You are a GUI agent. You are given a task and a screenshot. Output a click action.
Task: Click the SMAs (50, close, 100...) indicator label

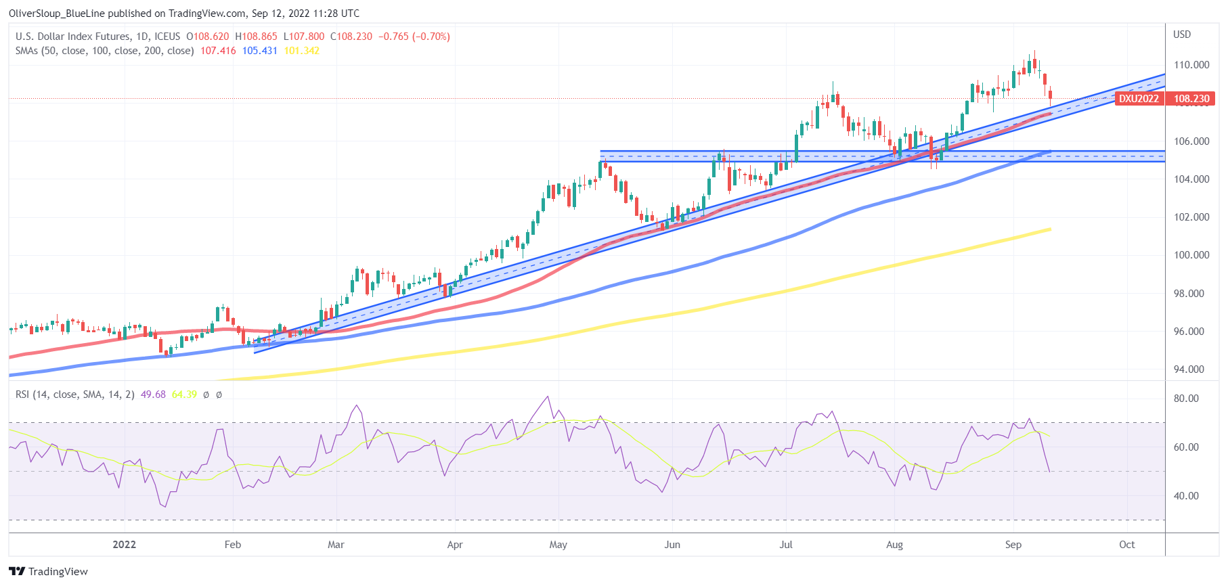pos(105,51)
